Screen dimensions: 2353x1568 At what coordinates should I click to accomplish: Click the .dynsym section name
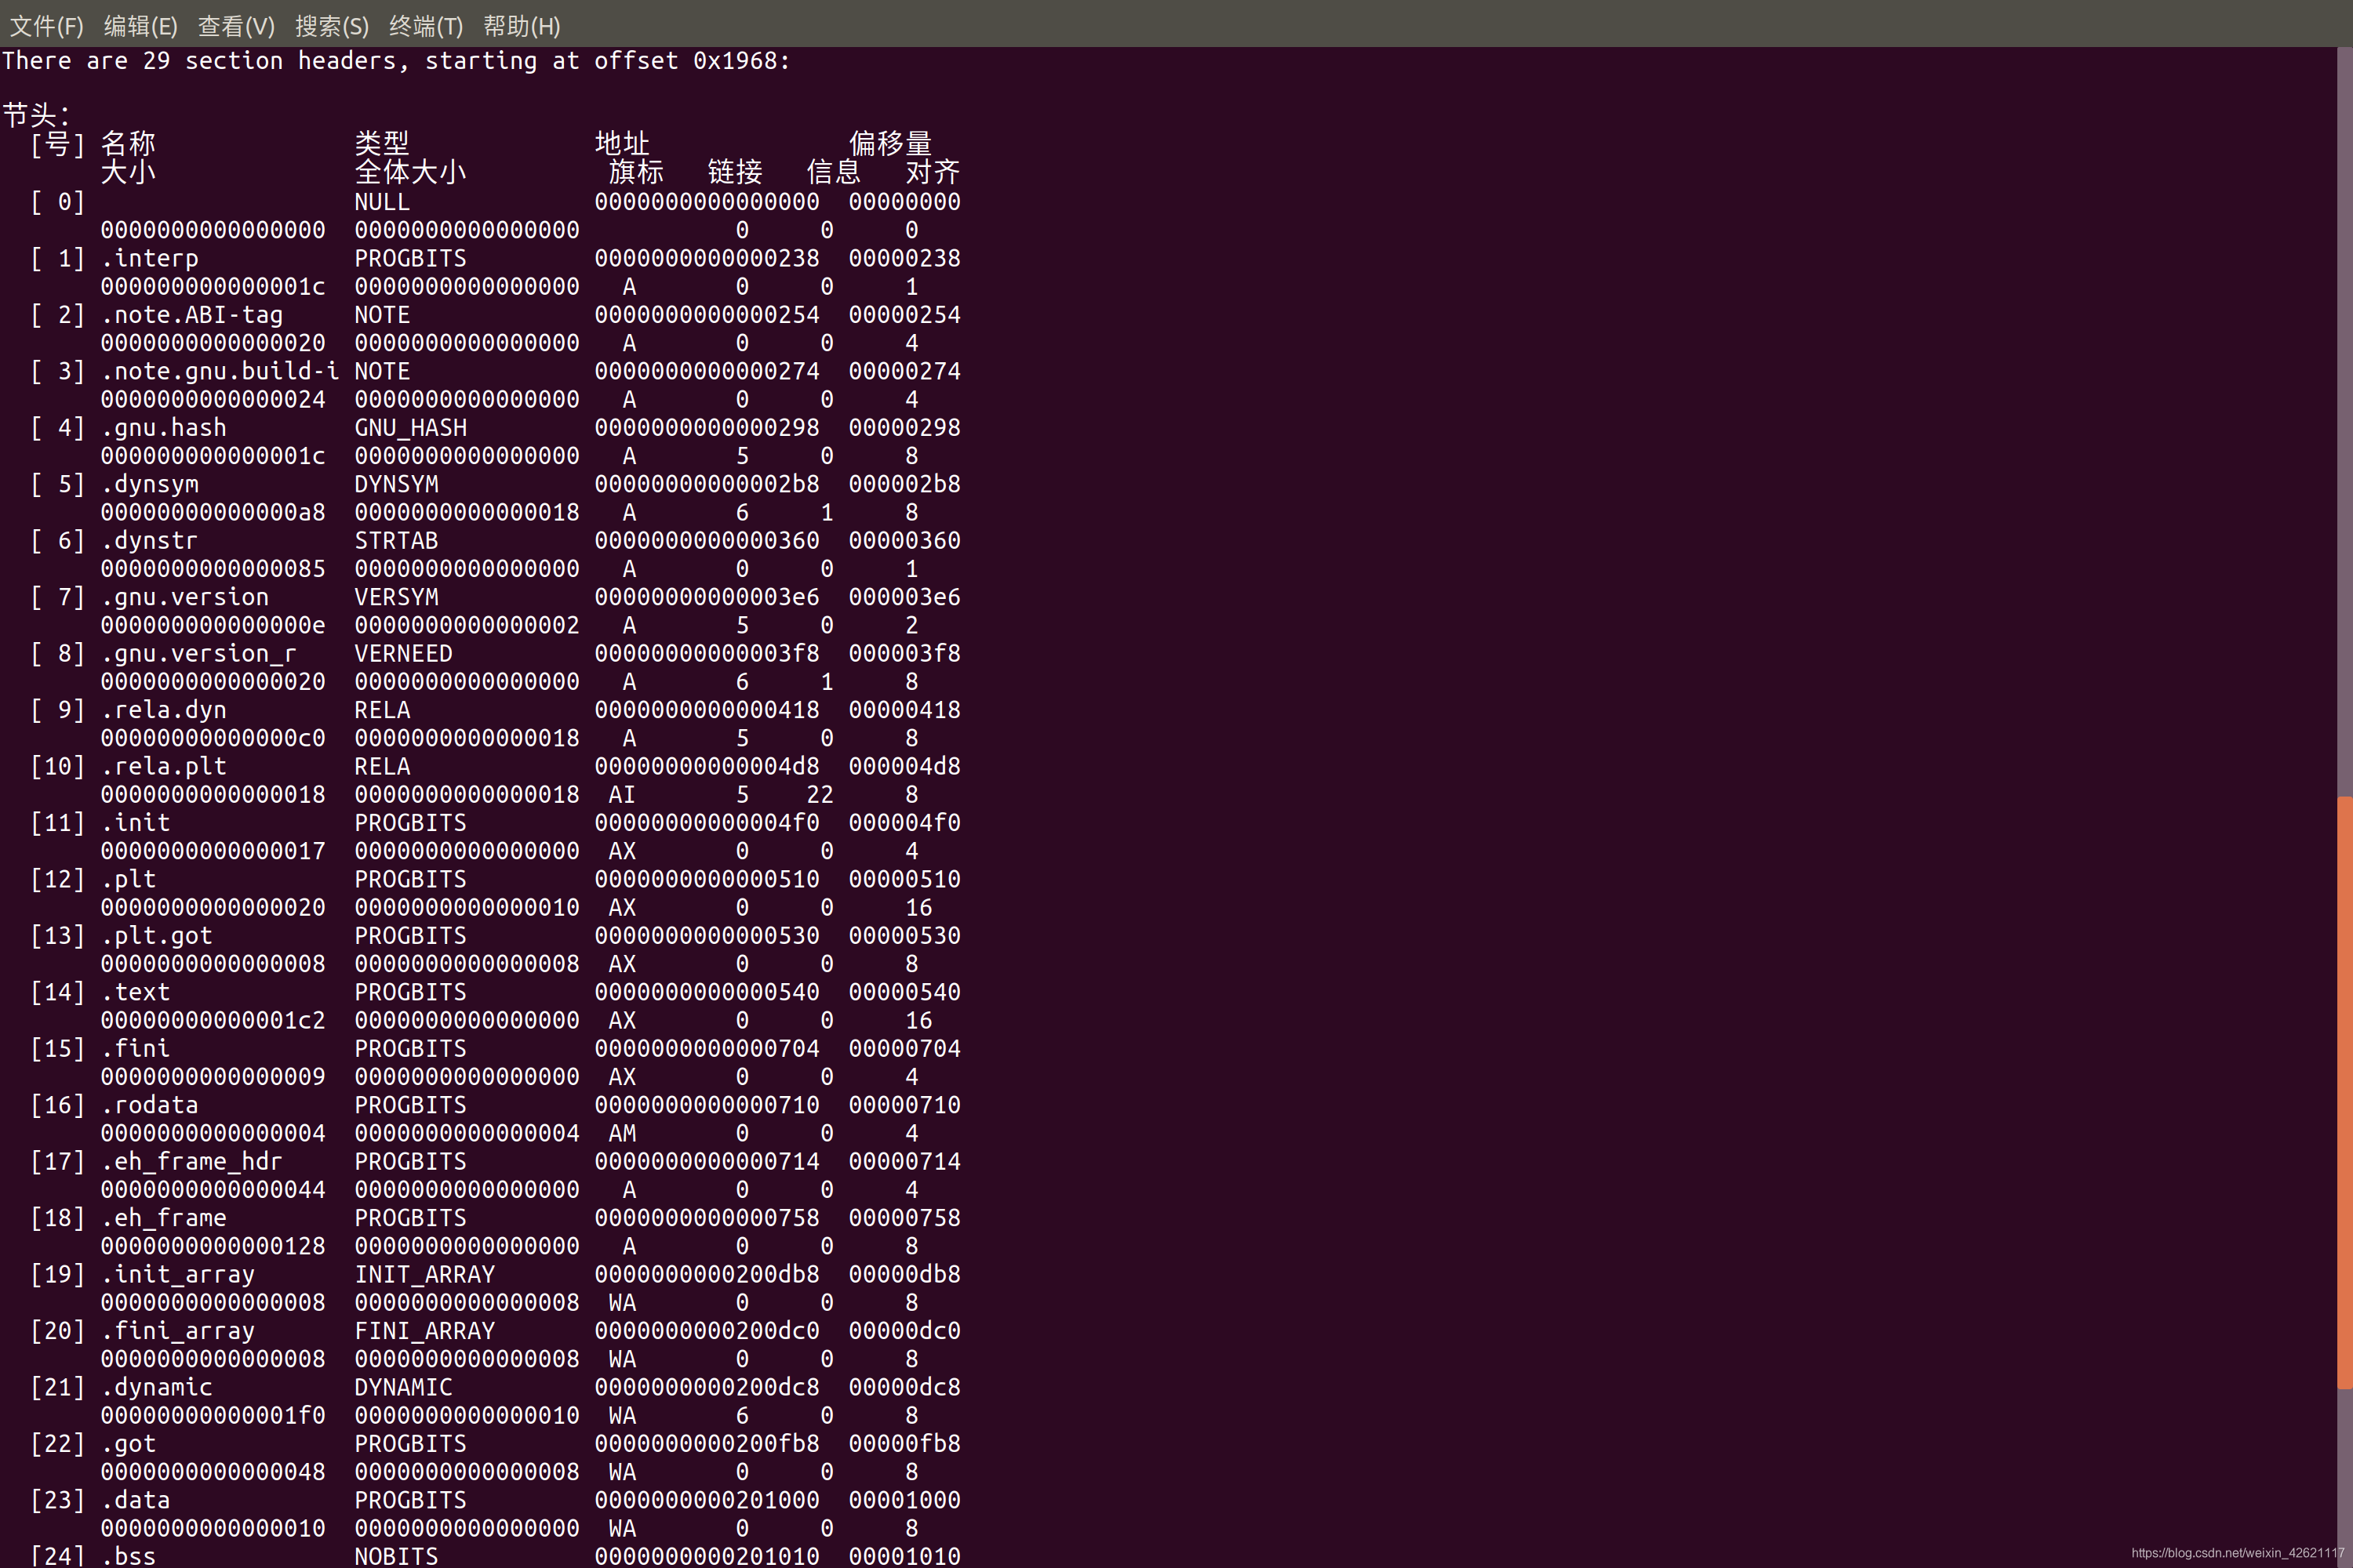150,484
